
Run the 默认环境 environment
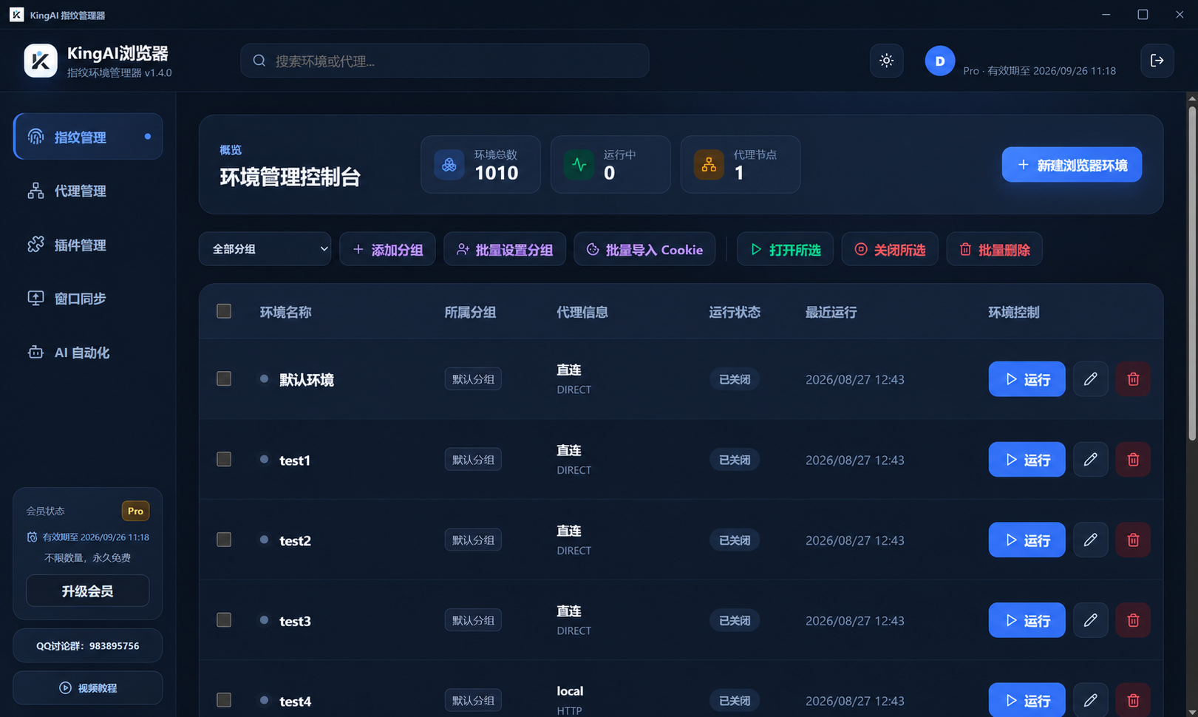pyautogui.click(x=1027, y=379)
